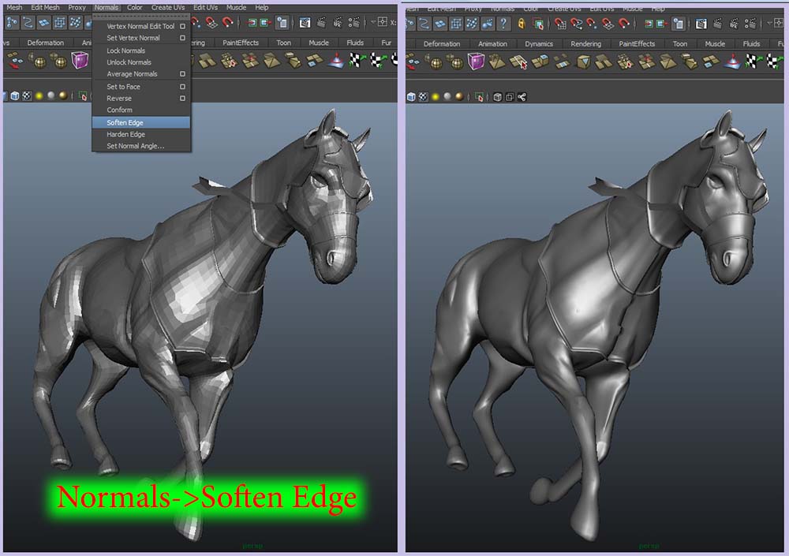Open Toon shelf tab in right window

pos(680,44)
